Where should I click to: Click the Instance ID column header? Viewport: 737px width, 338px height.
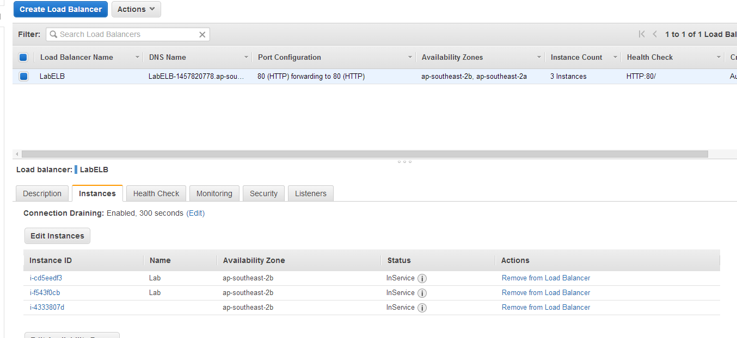pyautogui.click(x=51, y=260)
